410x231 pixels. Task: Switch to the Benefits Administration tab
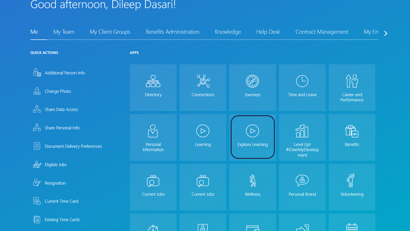(x=172, y=32)
